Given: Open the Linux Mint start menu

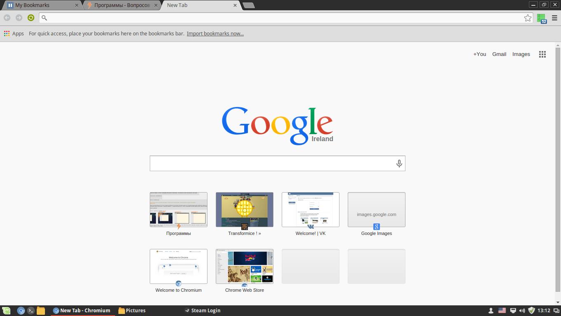Looking at the screenshot, I should coord(6,311).
